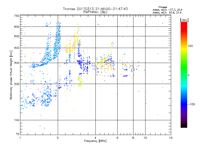Click y-axis tick label '400'

click(x=17, y=48)
